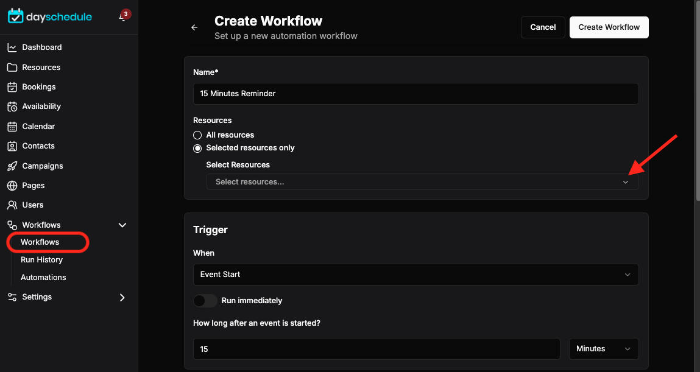
Task: Click the Settings sliders icon
Action: click(12, 297)
